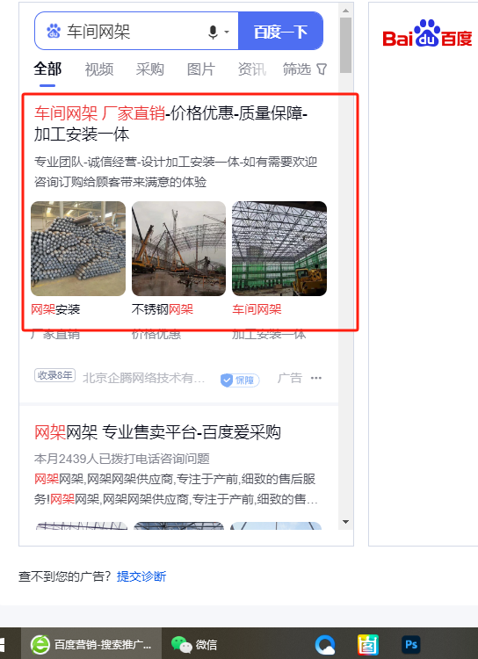Screen dimensions: 478x659
Task: Click the 百度一下 search button
Action: 281,31
